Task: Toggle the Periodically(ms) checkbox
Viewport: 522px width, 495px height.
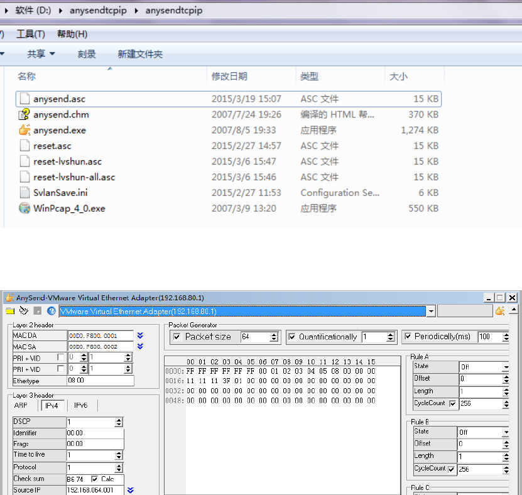Action: click(408, 336)
